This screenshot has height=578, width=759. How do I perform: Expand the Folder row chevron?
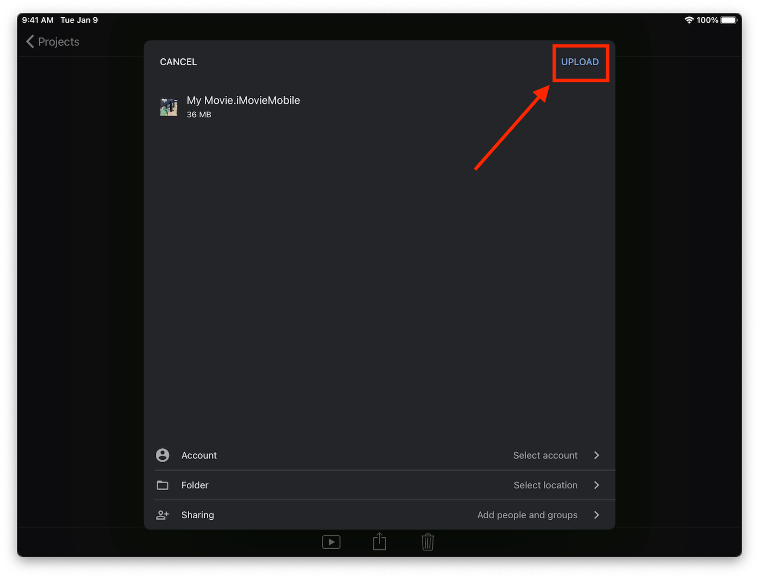(x=597, y=485)
